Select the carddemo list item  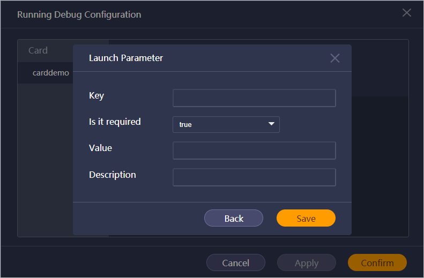click(46, 73)
